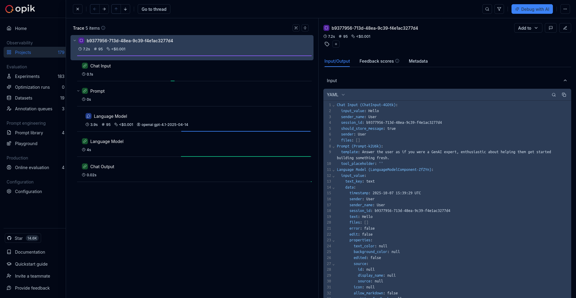Select the Chat Output span

point(102,167)
